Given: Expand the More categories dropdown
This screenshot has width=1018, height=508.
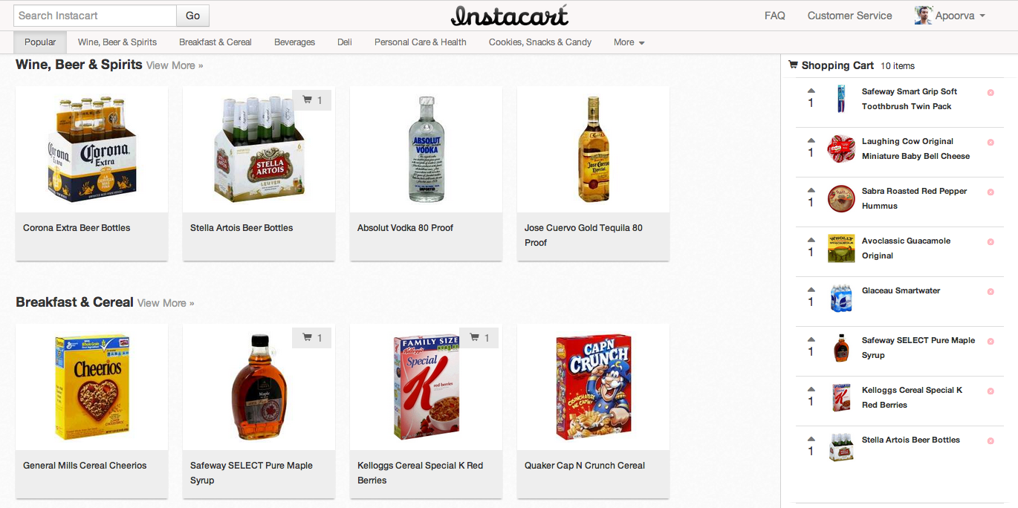Looking at the screenshot, I should 629,42.
